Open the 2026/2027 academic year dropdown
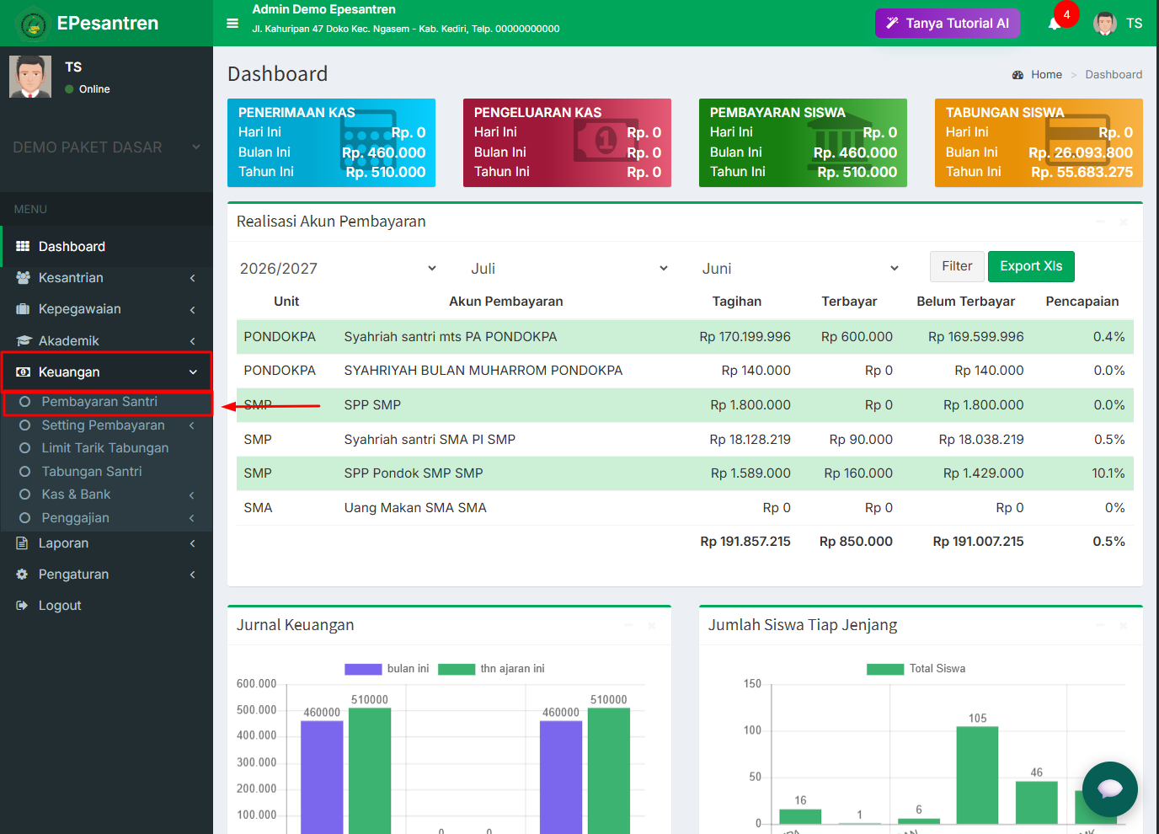The image size is (1159, 834). pyautogui.click(x=339, y=269)
